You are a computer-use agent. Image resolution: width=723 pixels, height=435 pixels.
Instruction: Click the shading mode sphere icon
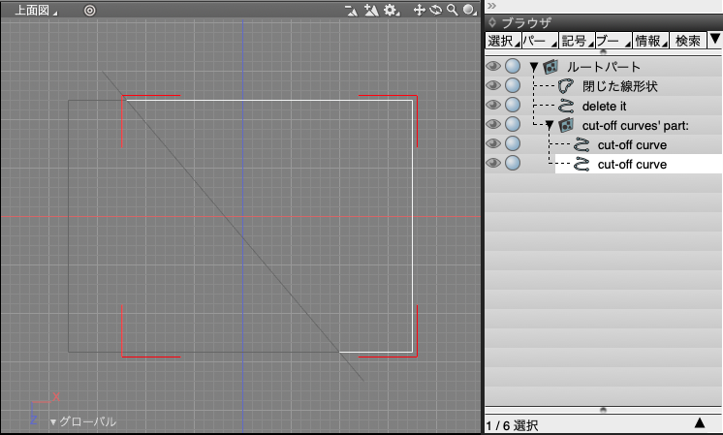tap(468, 10)
